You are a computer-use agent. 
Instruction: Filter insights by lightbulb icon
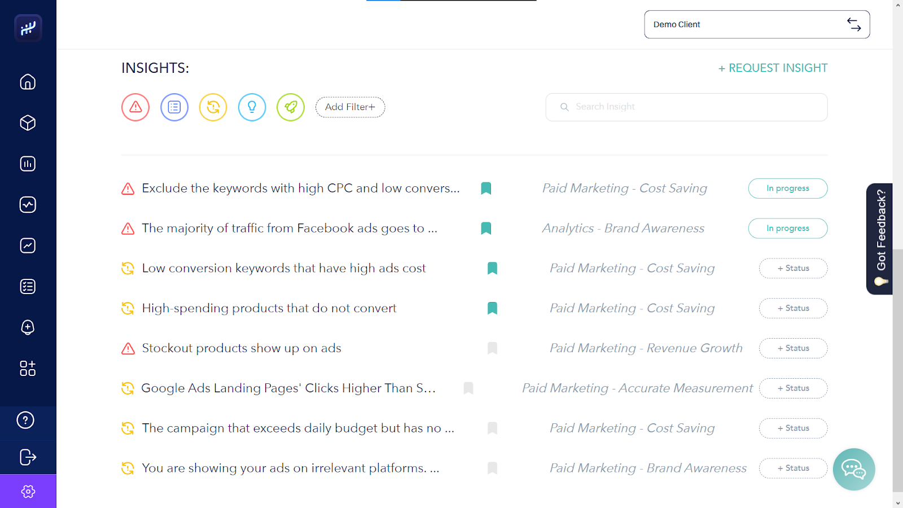[252, 107]
